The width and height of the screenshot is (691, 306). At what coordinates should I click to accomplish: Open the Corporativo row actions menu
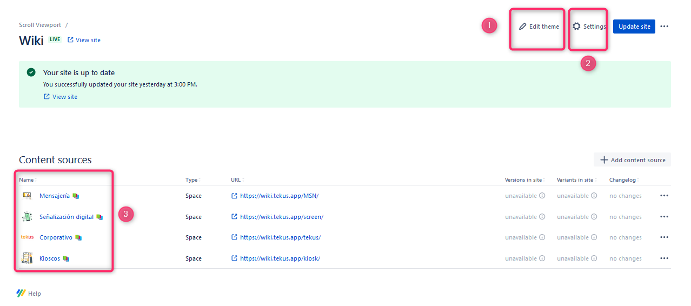tap(664, 237)
